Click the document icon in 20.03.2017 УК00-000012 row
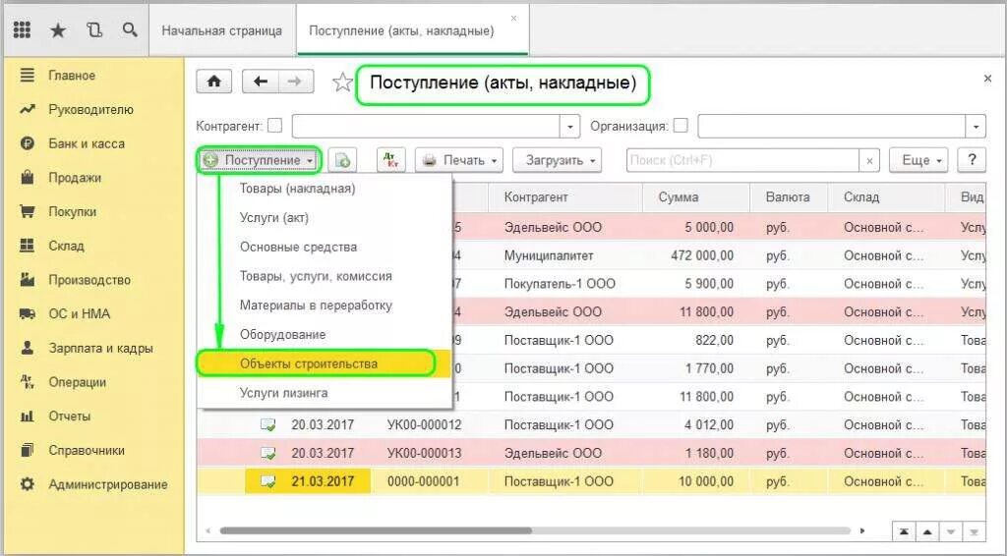 click(x=267, y=424)
